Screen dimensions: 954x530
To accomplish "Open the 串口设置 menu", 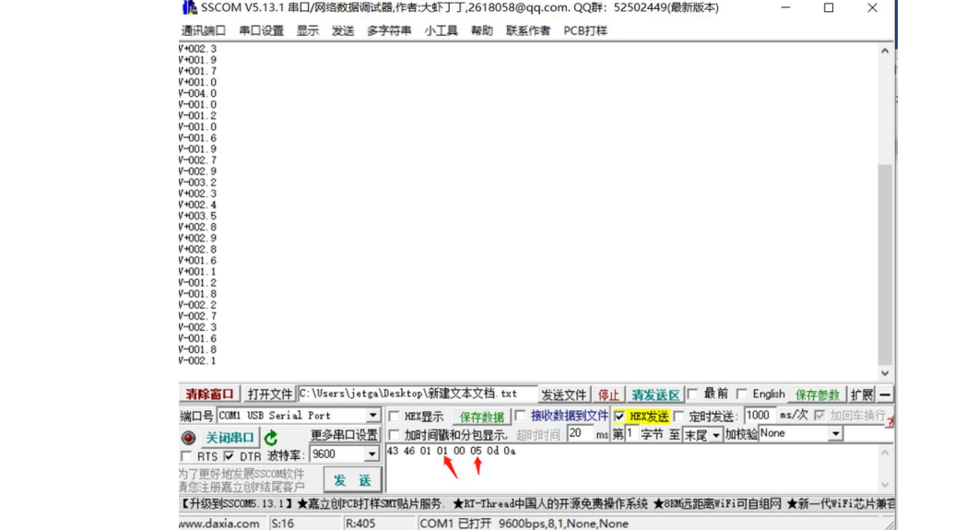I will 261,30.
